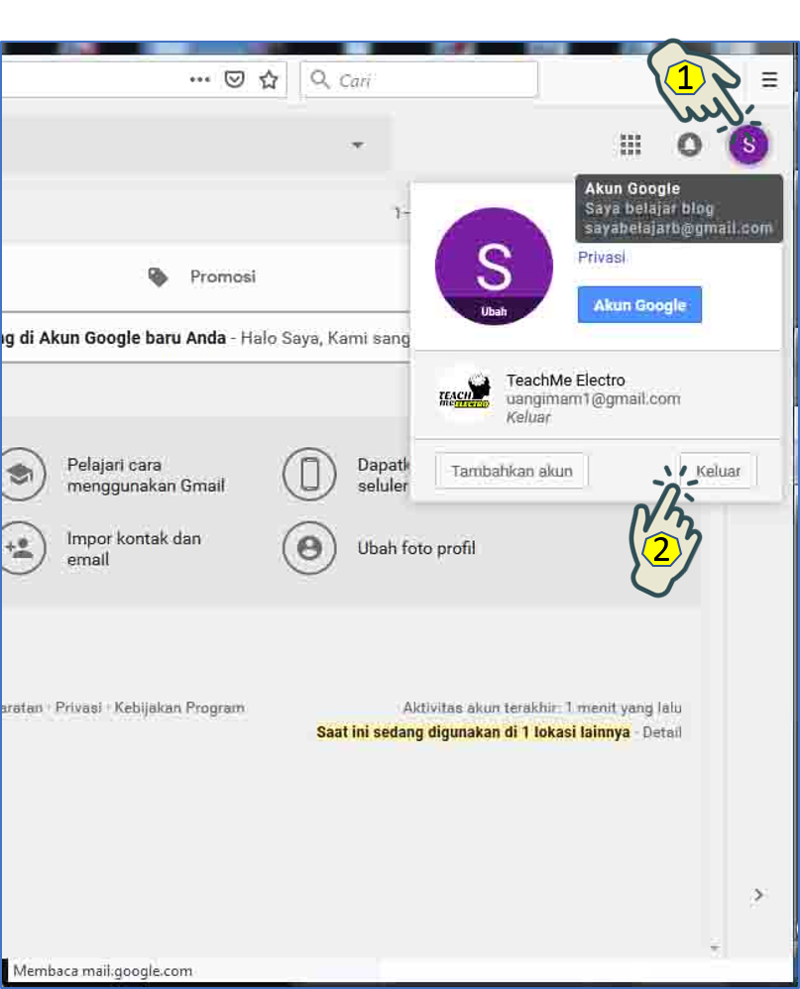Open the Google apps grid
Viewport: 800px width, 989px height.
(630, 145)
